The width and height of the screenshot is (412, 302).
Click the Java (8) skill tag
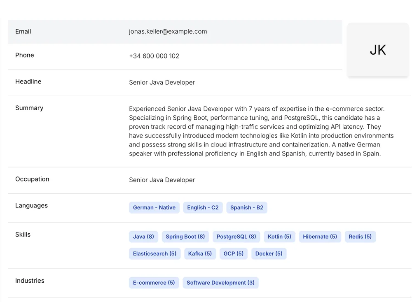click(x=143, y=237)
